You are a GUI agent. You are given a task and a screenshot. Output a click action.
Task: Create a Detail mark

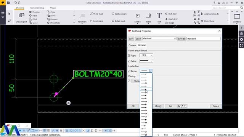pos(119,21)
